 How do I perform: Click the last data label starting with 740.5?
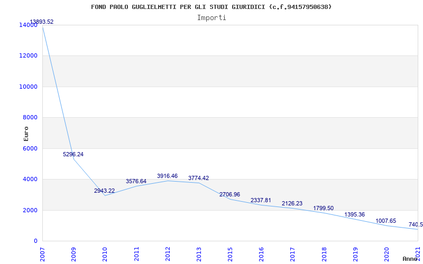tap(416, 225)
